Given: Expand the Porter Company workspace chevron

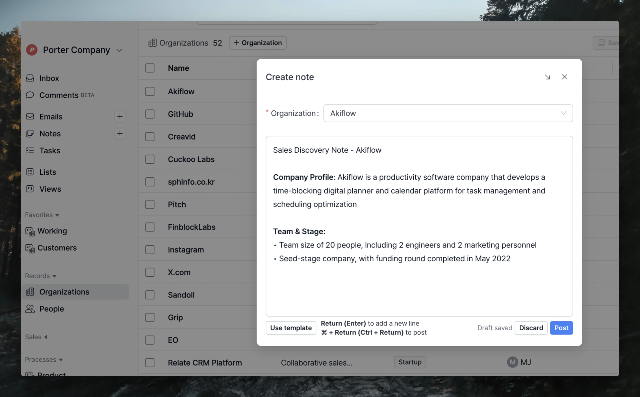Looking at the screenshot, I should [x=119, y=50].
